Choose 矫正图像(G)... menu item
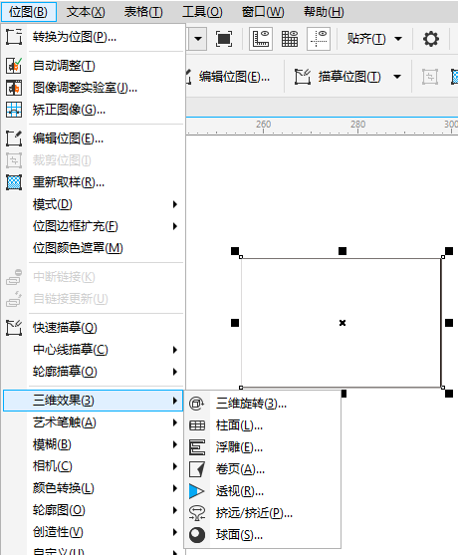The width and height of the screenshot is (458, 555). [x=93, y=110]
